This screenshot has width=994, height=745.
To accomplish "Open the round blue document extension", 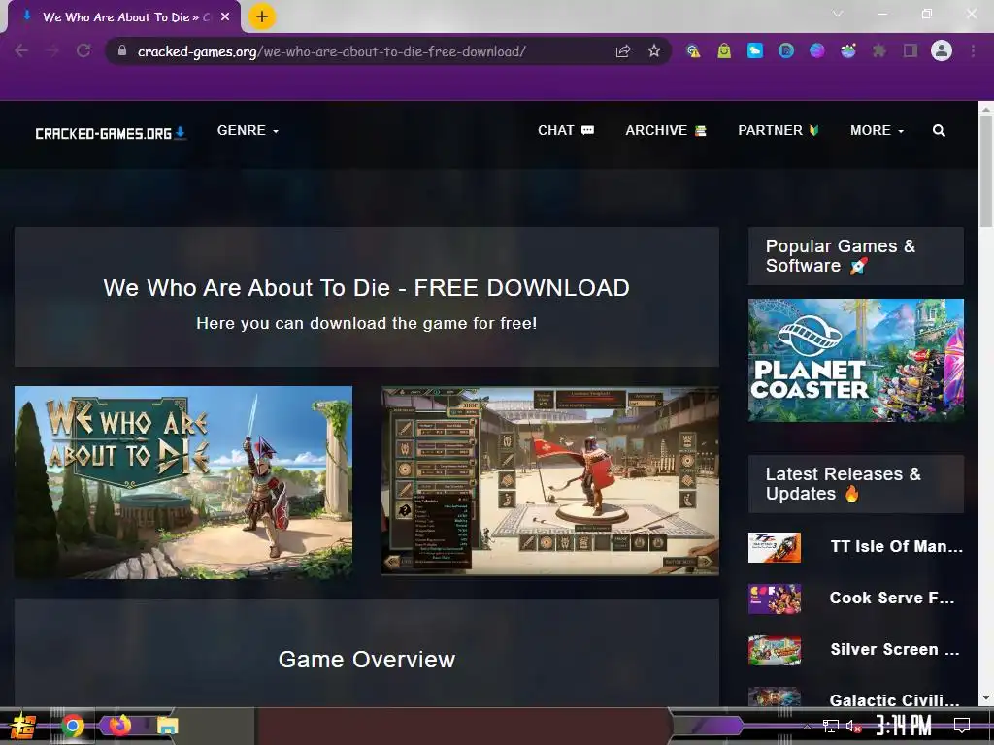I will point(786,51).
